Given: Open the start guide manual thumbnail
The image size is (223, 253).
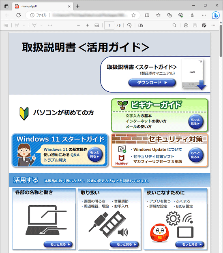Looking at the screenshot, I should click(193, 74).
